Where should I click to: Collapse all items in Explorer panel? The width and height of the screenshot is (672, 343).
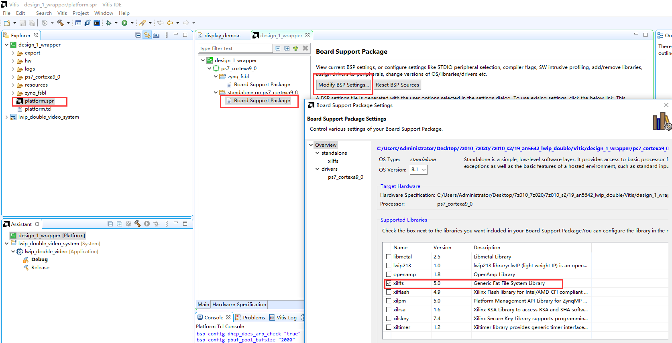pyautogui.click(x=138, y=35)
